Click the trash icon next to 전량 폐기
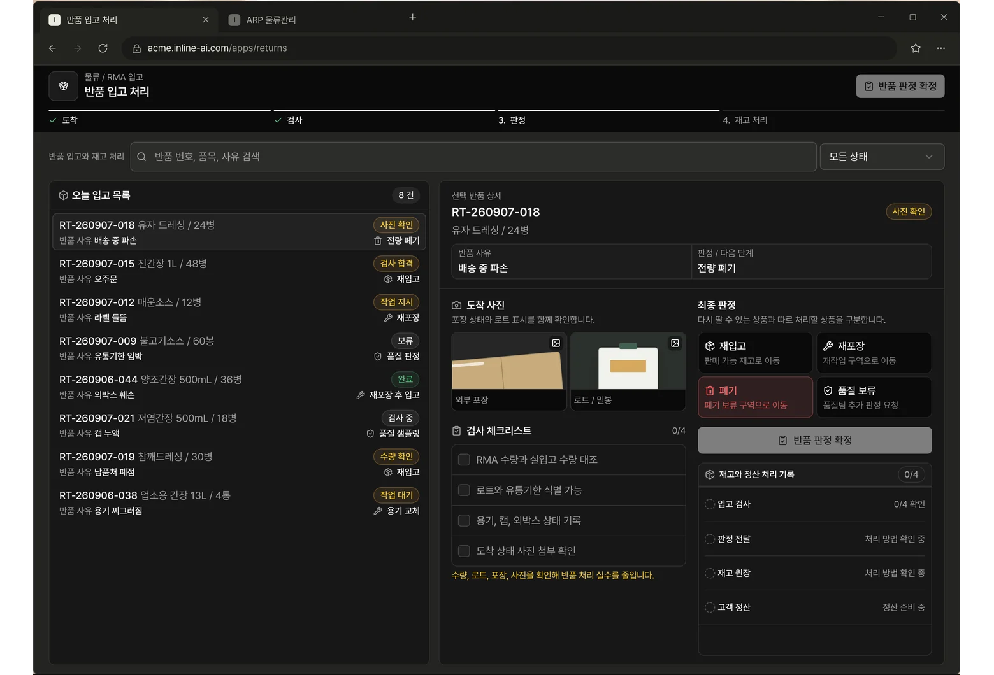 (x=378, y=241)
